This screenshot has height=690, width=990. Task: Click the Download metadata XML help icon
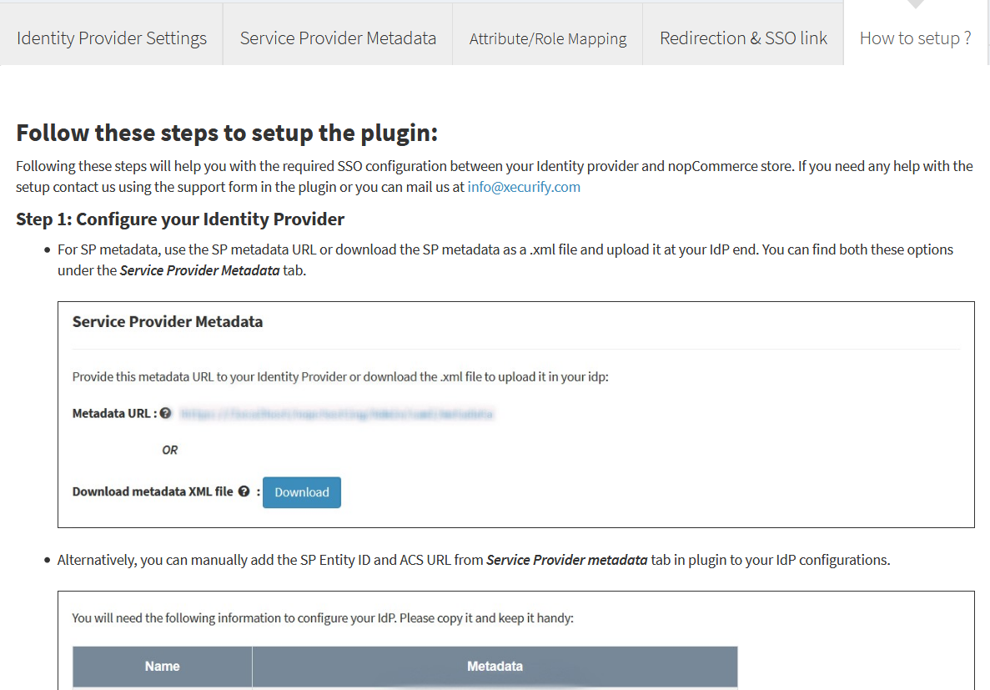click(244, 491)
